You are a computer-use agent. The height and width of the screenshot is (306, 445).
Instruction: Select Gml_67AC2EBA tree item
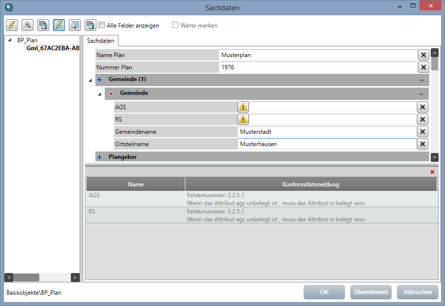(x=53, y=48)
